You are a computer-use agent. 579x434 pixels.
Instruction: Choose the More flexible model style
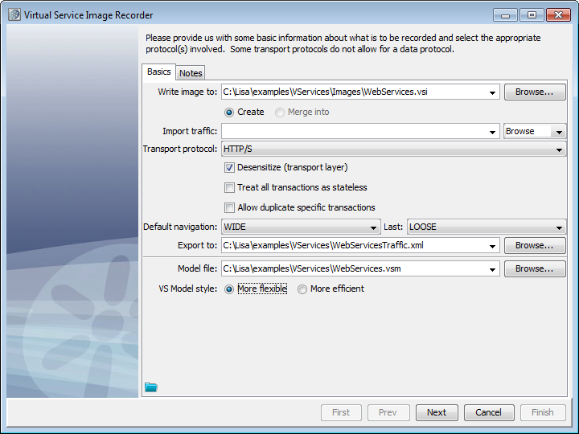229,289
